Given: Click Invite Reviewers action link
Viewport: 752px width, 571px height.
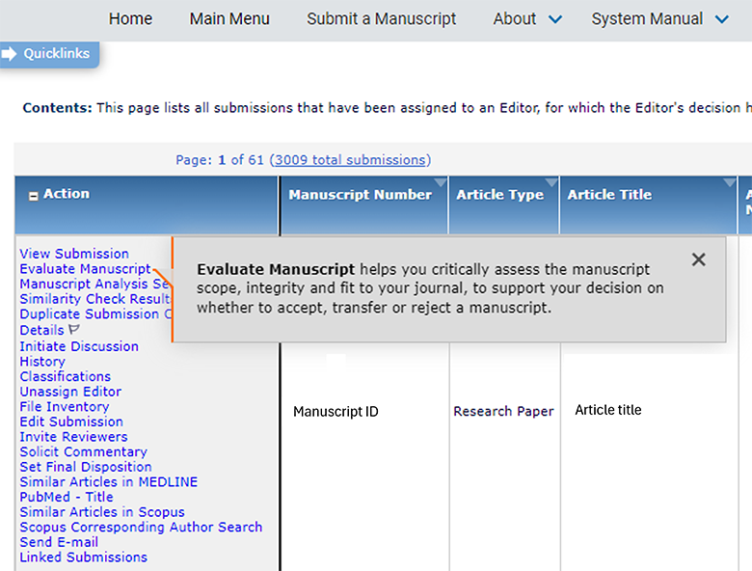Looking at the screenshot, I should (74, 437).
